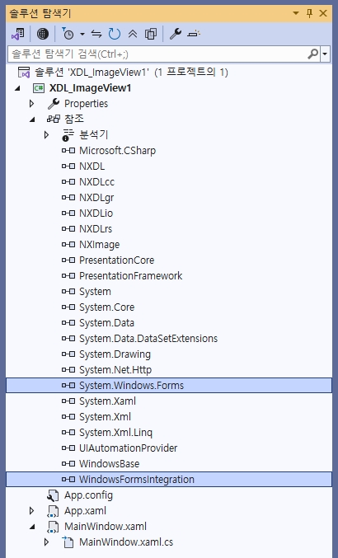
Task: Click the globe filter icon in toolbar
Action: point(42,34)
